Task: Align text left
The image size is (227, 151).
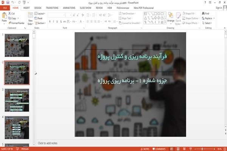Action: (x=88, y=22)
